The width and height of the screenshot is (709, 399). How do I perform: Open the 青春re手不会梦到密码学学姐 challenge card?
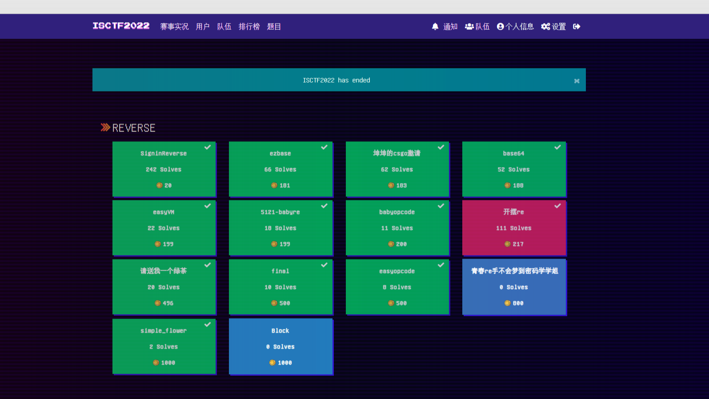[x=514, y=287]
